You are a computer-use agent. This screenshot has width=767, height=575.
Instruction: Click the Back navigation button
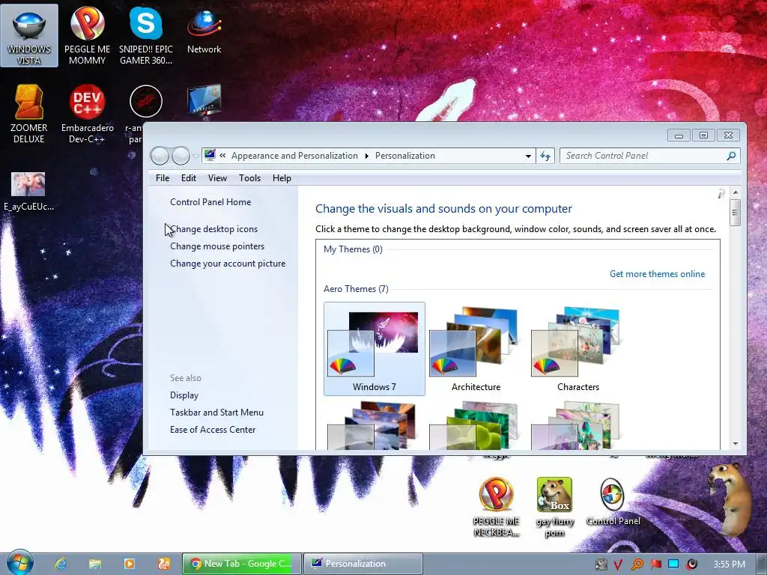(x=160, y=156)
